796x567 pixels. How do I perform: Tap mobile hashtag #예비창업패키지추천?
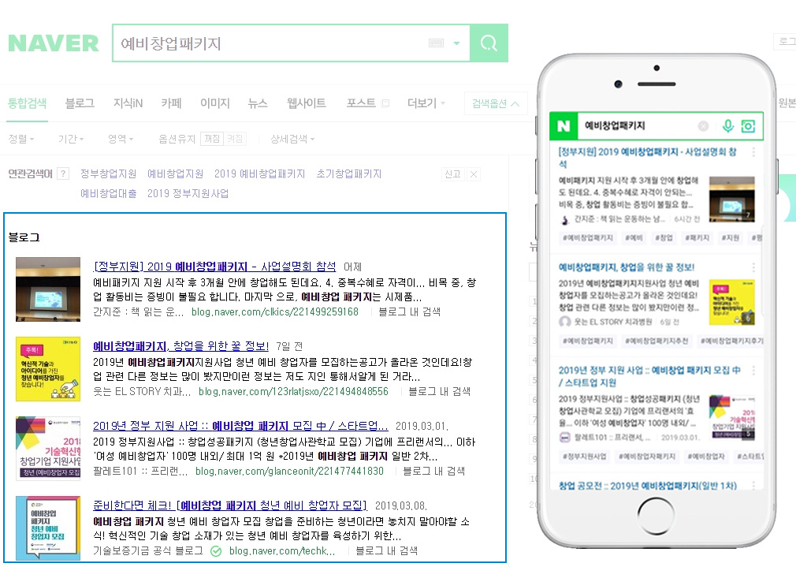coord(657,341)
